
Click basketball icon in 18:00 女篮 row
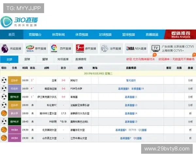[x=4, y=113]
